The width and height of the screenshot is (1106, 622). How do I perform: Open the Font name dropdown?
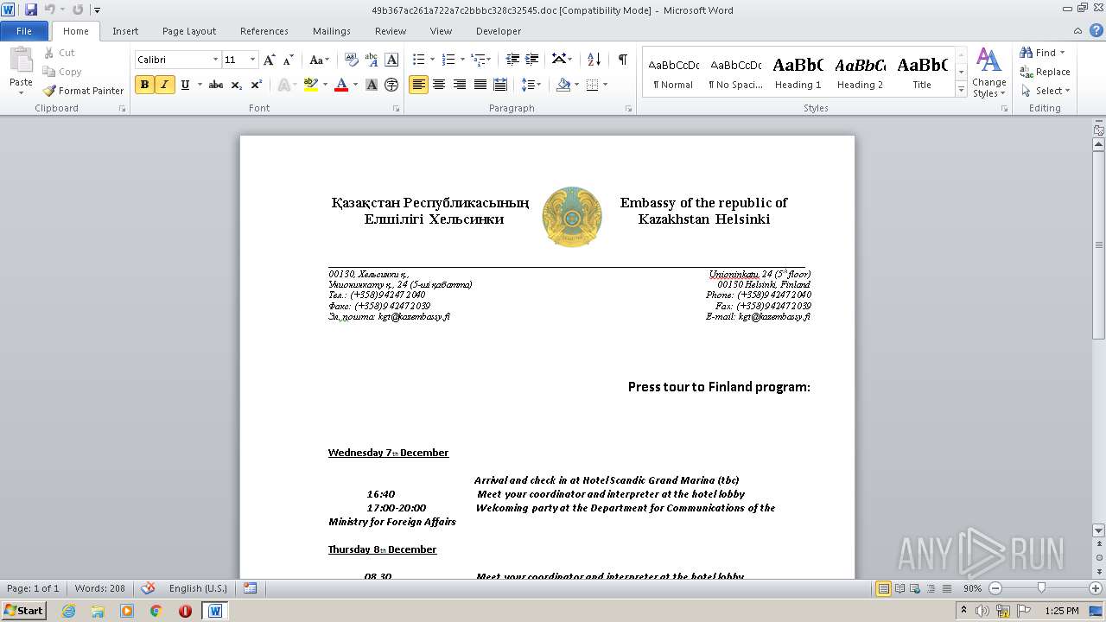pos(215,60)
